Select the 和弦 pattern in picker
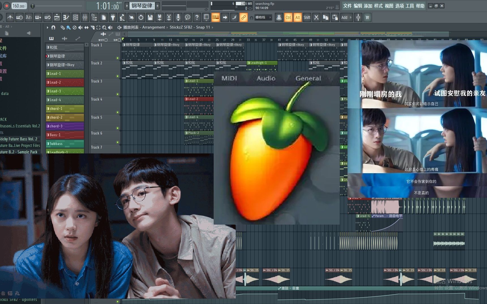Screen dimensions: 487x304 pyautogui.click(x=65, y=47)
